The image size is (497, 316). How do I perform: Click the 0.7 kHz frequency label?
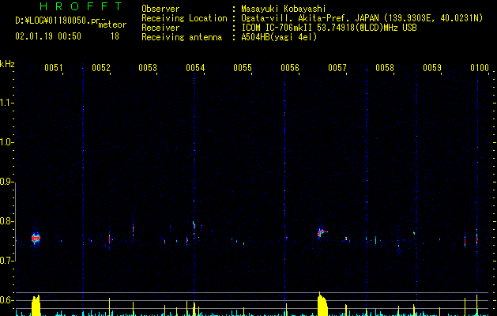click(6, 261)
